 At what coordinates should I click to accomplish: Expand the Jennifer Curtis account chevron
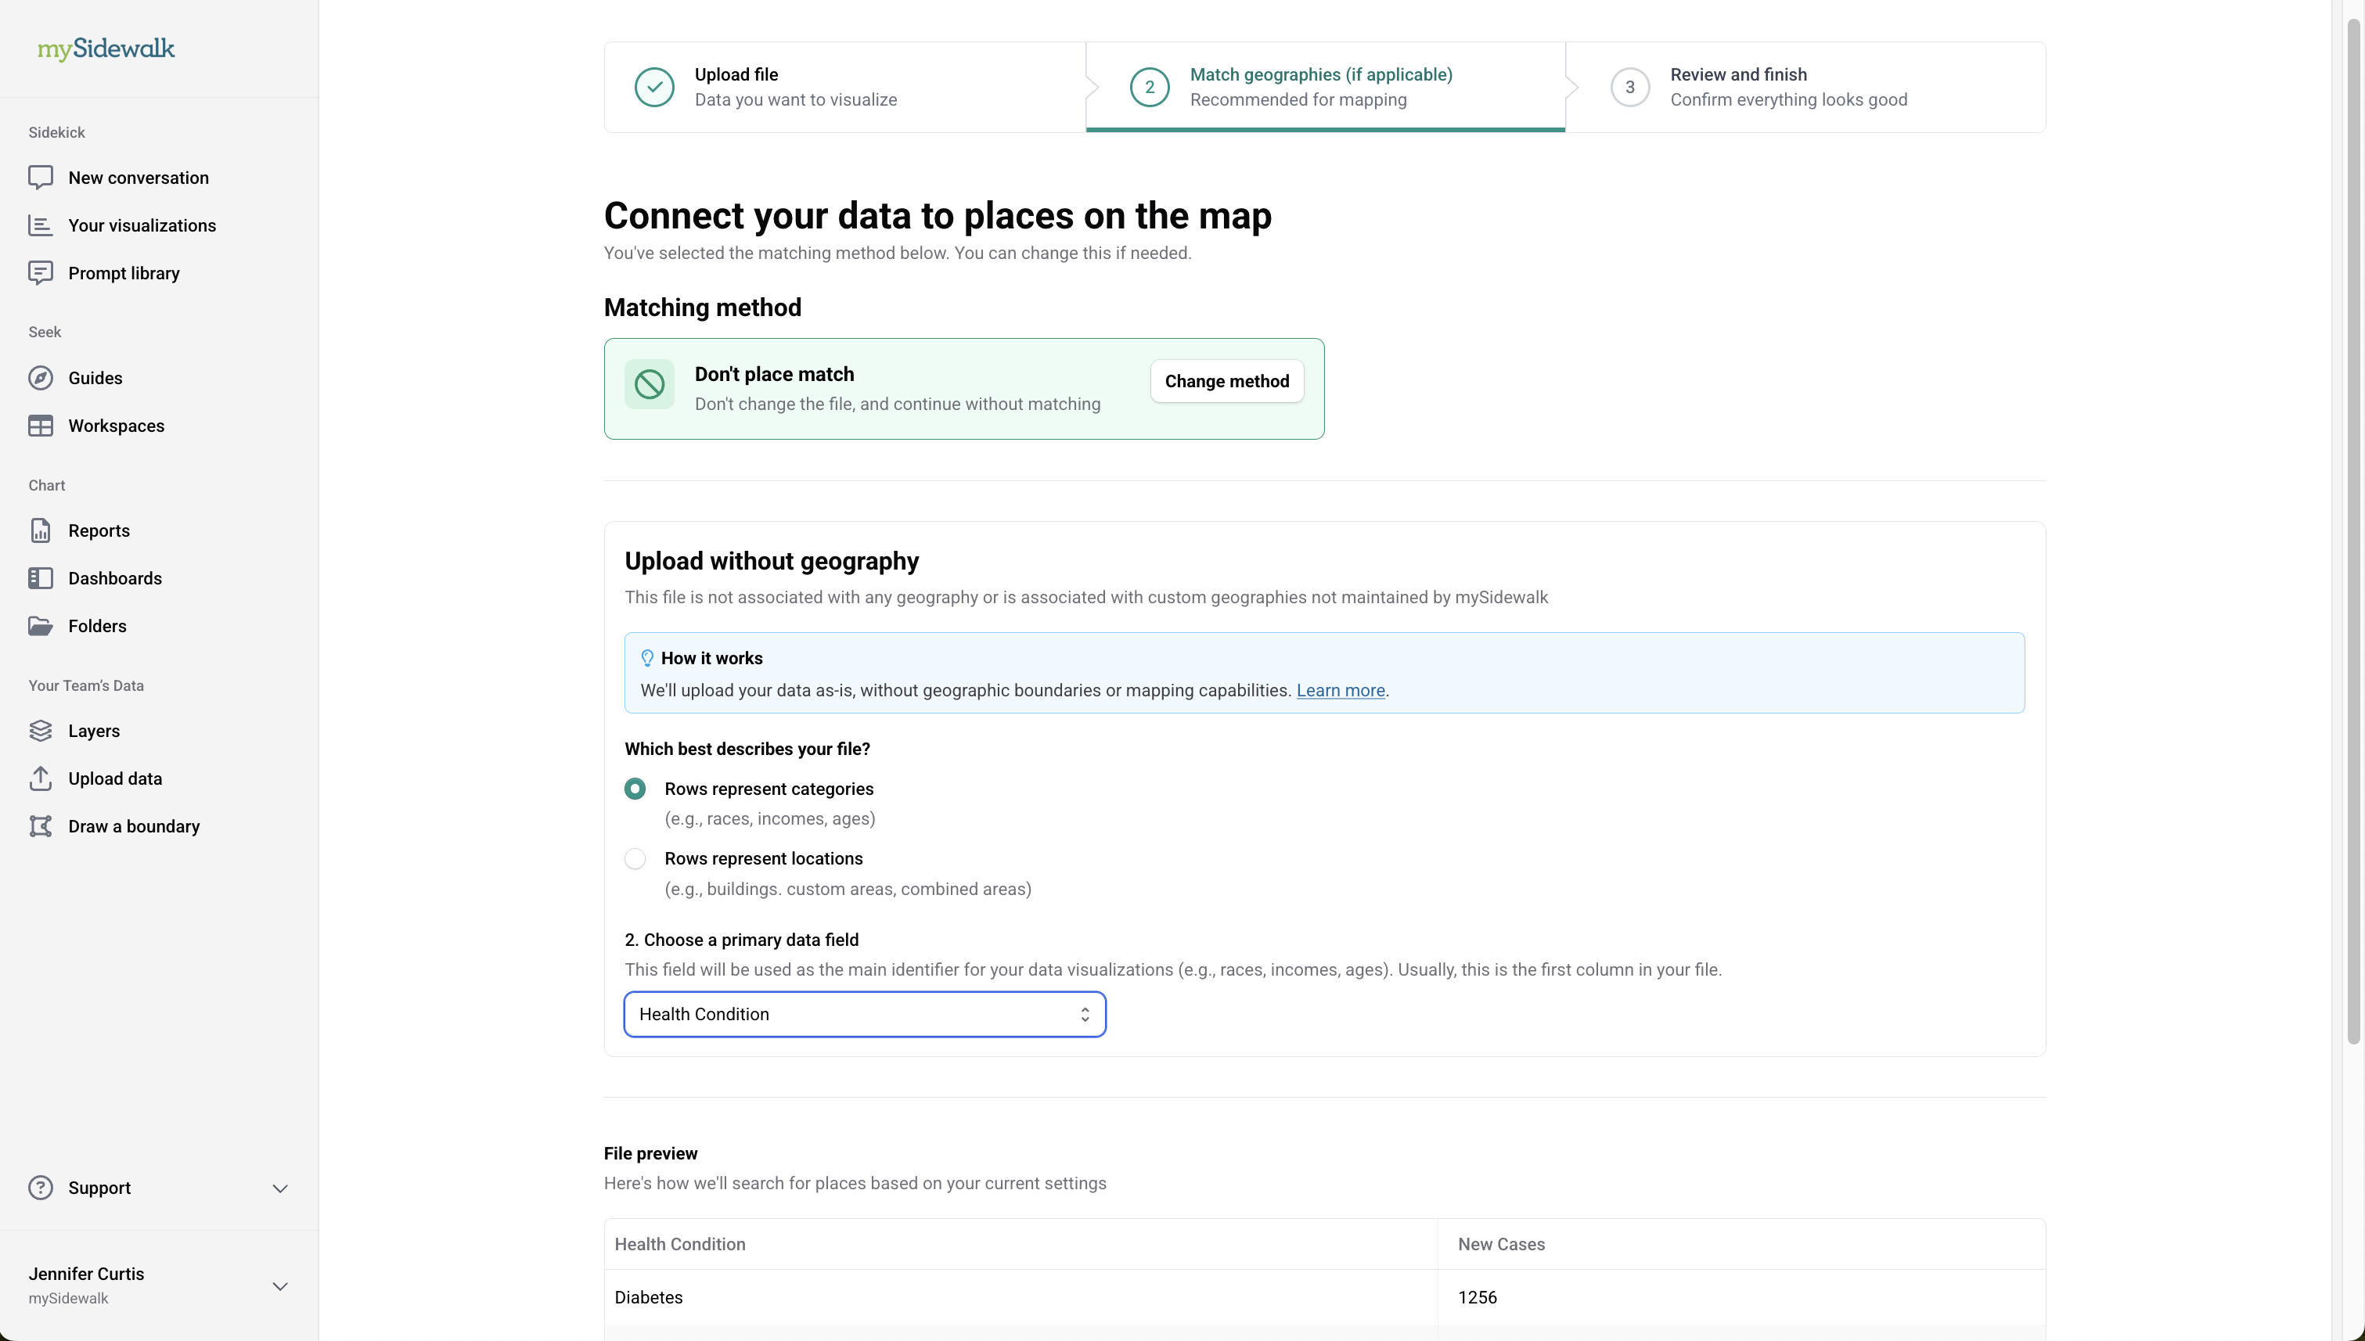coord(280,1285)
